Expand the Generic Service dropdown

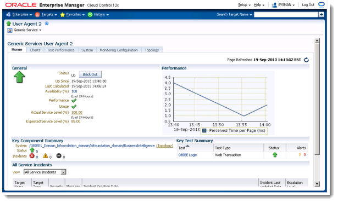pyautogui.click(x=27, y=30)
